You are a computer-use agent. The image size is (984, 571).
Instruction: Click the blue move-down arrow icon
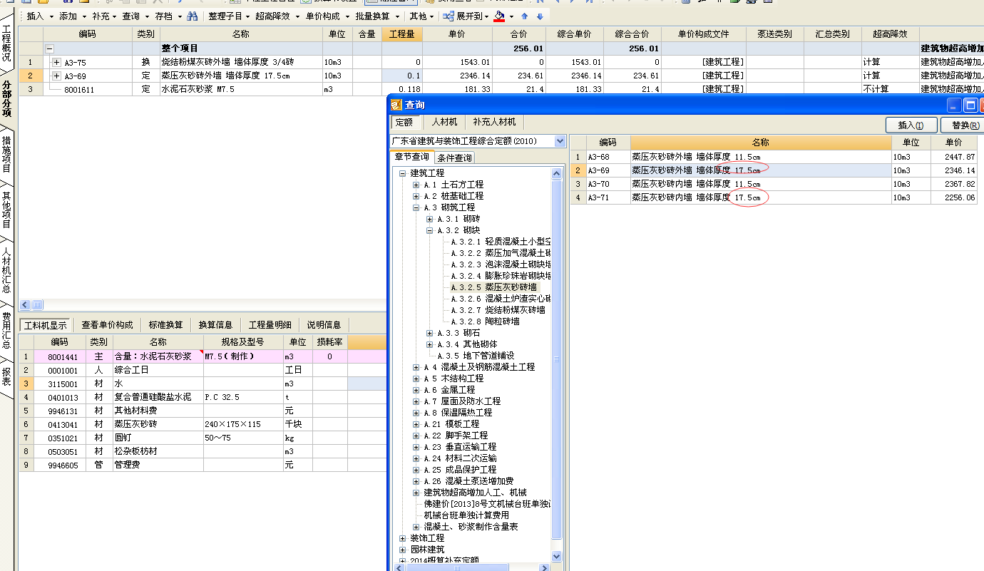click(x=540, y=16)
